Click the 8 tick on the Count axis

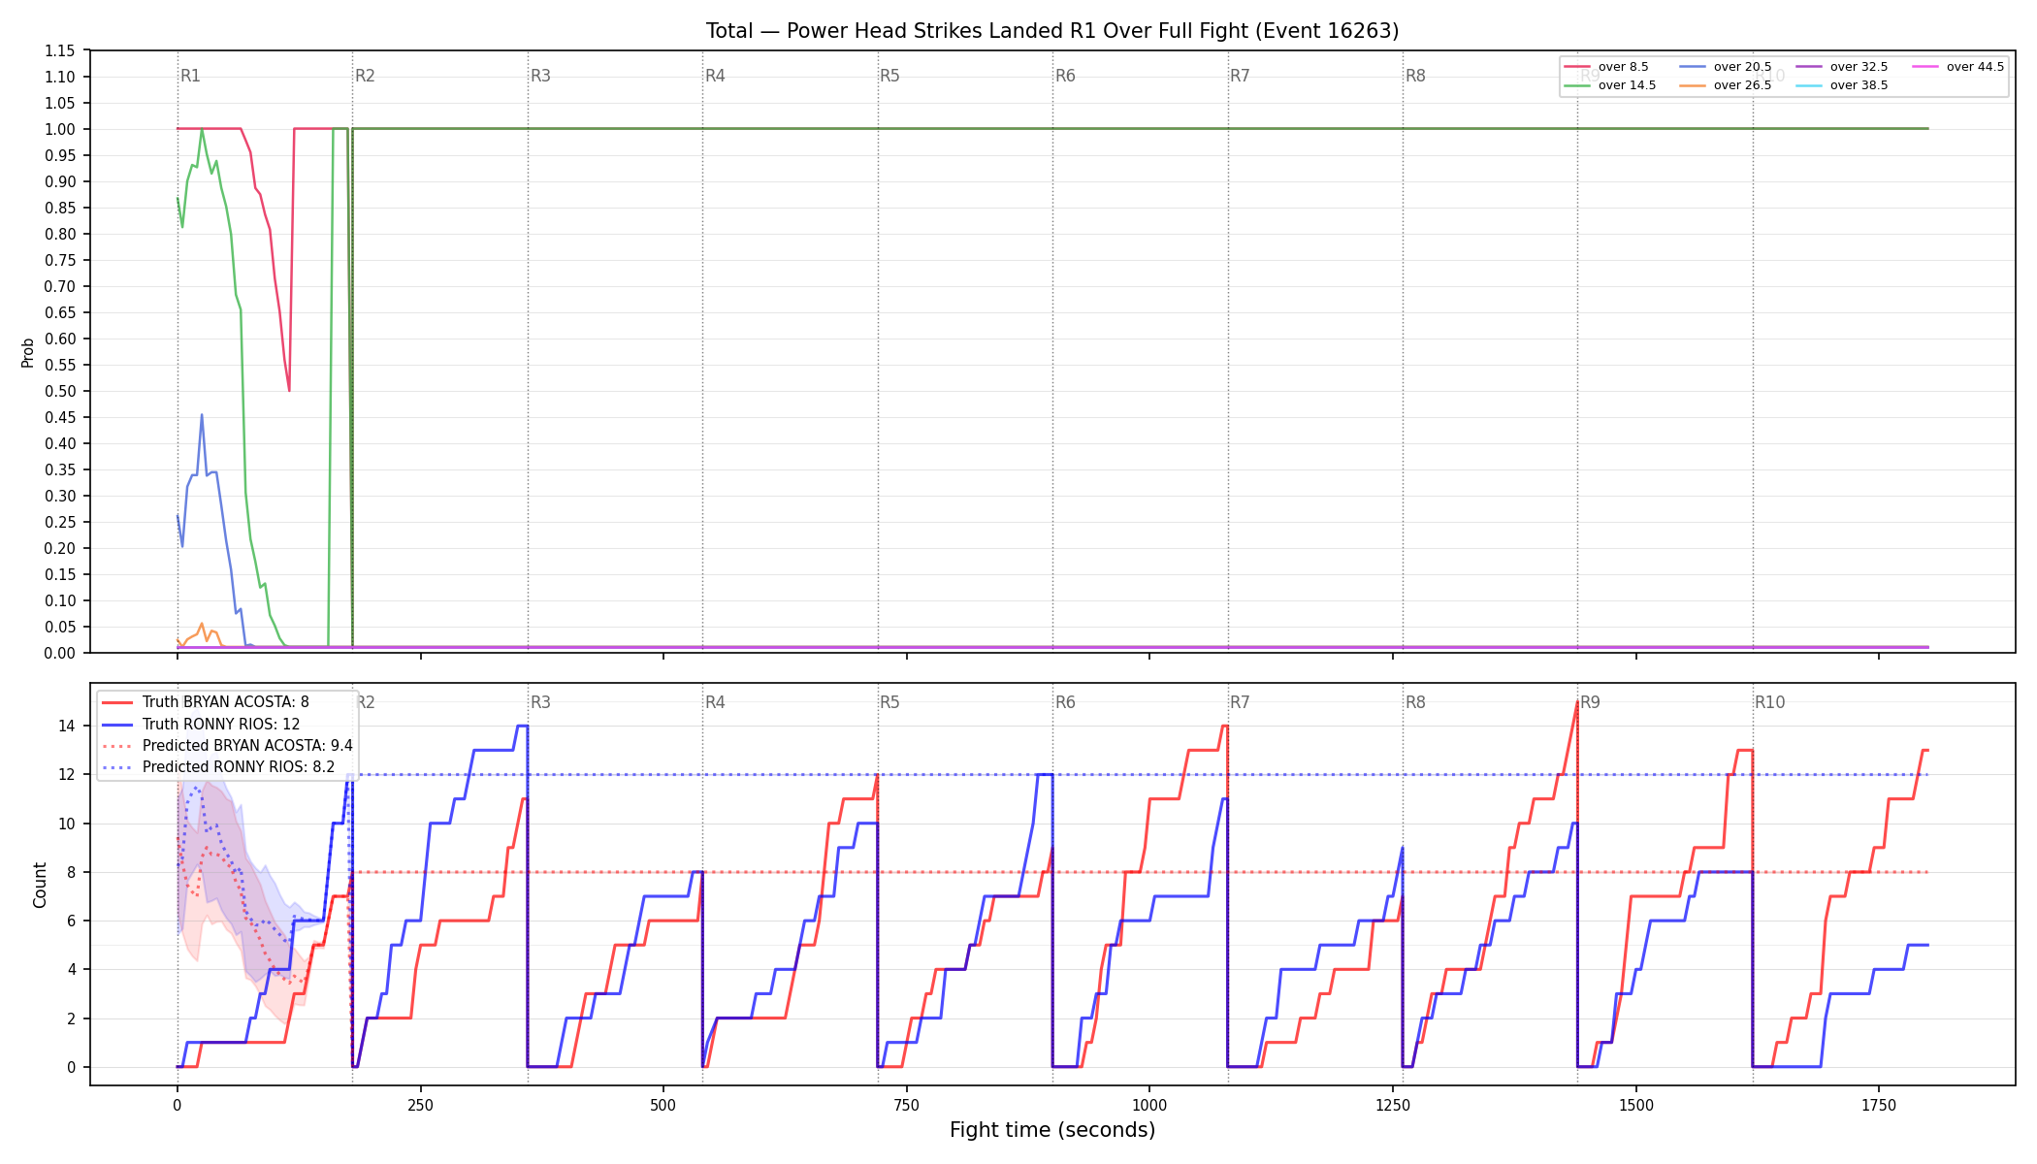pyautogui.click(x=71, y=872)
